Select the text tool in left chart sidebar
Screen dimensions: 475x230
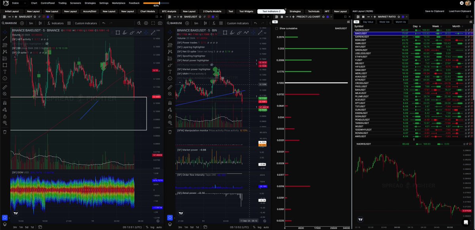[5, 72]
